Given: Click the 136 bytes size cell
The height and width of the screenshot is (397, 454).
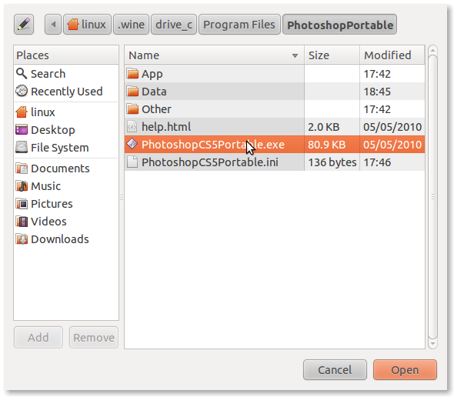Looking at the screenshot, I should (x=332, y=162).
